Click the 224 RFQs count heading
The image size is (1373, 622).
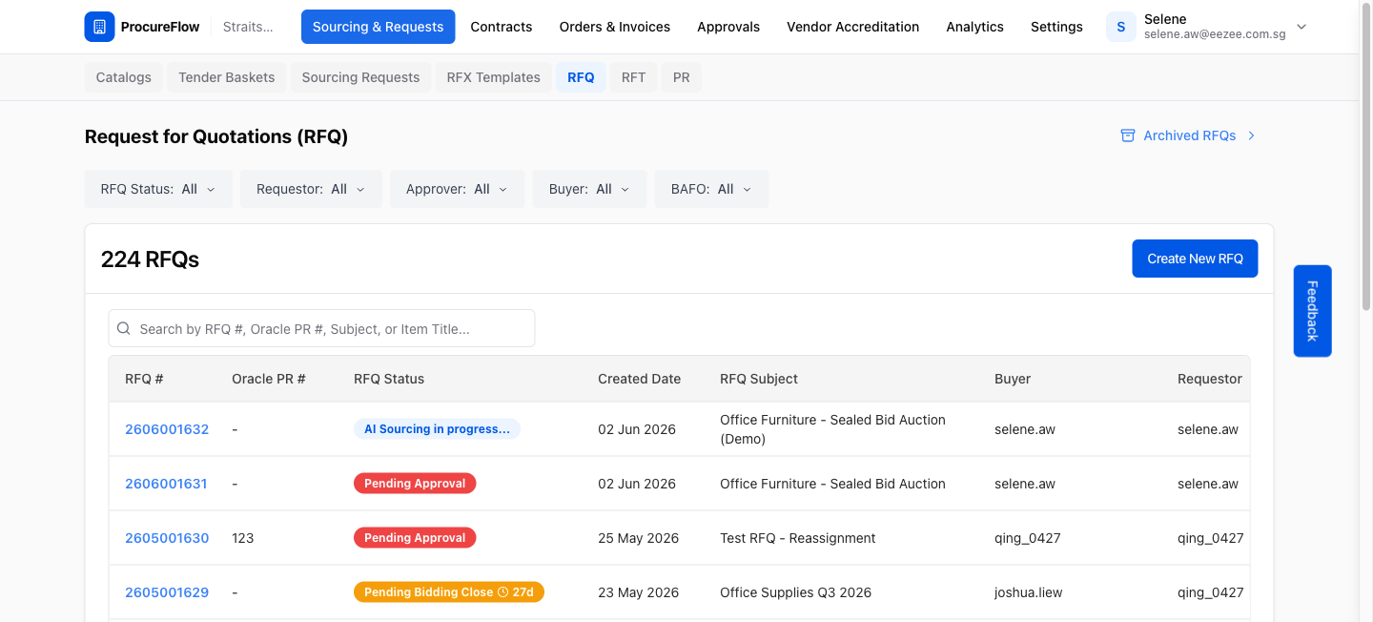[150, 259]
